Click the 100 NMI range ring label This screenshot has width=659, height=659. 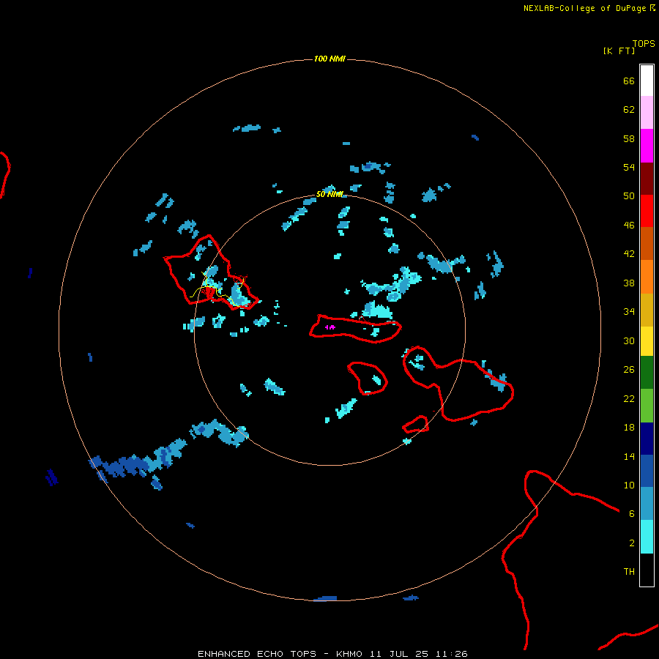click(329, 59)
